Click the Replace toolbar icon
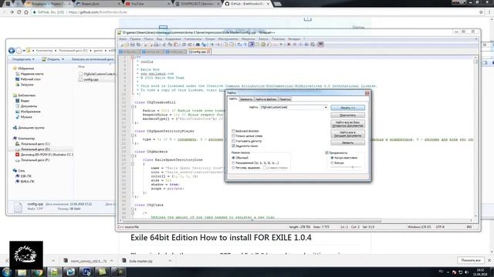The image size is (494, 277). point(204,45)
